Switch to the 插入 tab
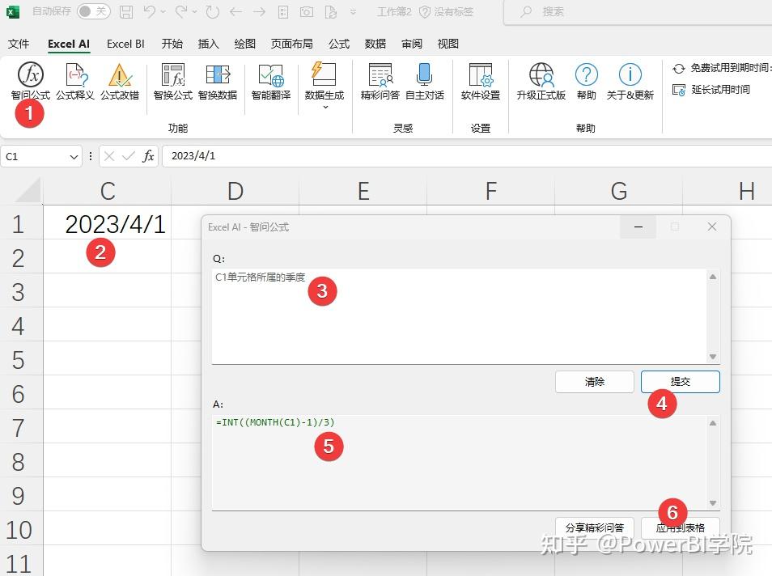 point(208,44)
